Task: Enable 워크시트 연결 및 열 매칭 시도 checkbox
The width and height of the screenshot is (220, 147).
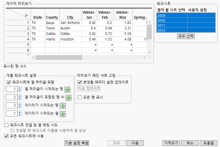Action: coord(6,125)
